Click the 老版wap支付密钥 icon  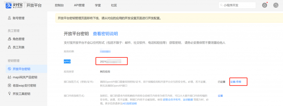point(10,86)
